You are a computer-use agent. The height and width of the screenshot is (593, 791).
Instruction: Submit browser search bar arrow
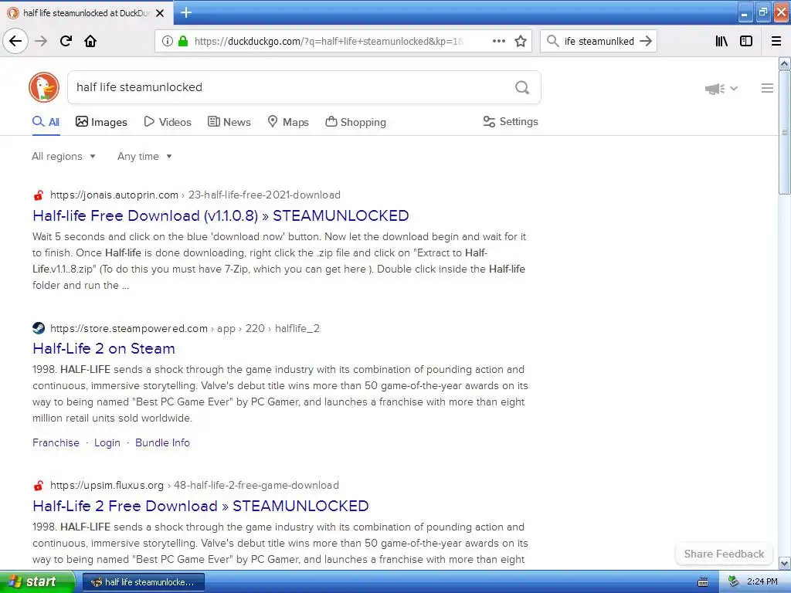click(646, 41)
